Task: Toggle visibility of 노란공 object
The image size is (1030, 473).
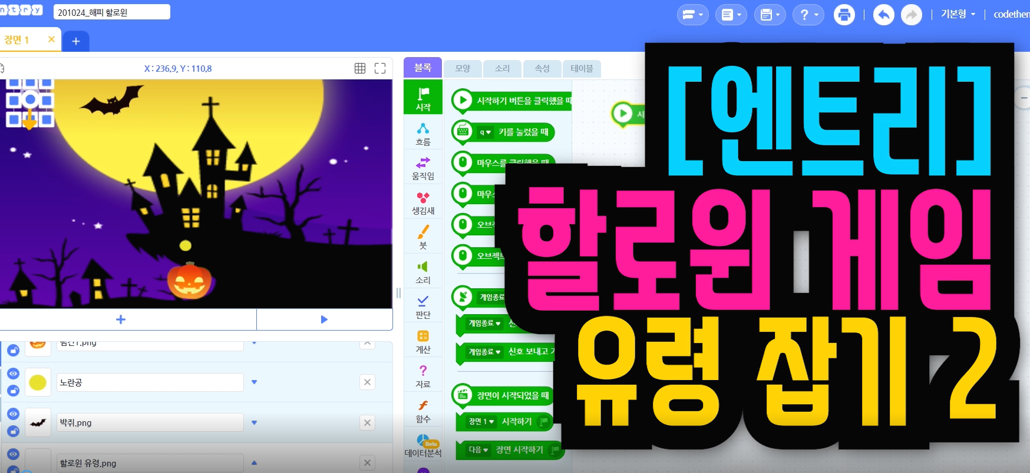Action: [x=13, y=374]
